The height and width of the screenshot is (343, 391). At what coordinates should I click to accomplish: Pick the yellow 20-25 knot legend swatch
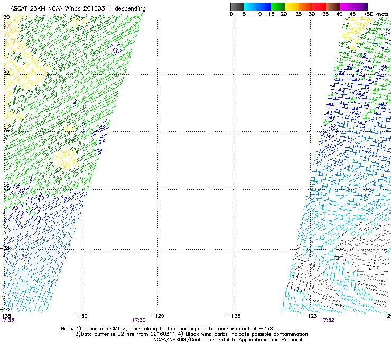[x=292, y=6]
